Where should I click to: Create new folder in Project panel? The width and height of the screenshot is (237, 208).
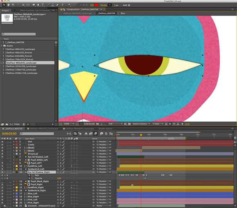click(x=7, y=124)
